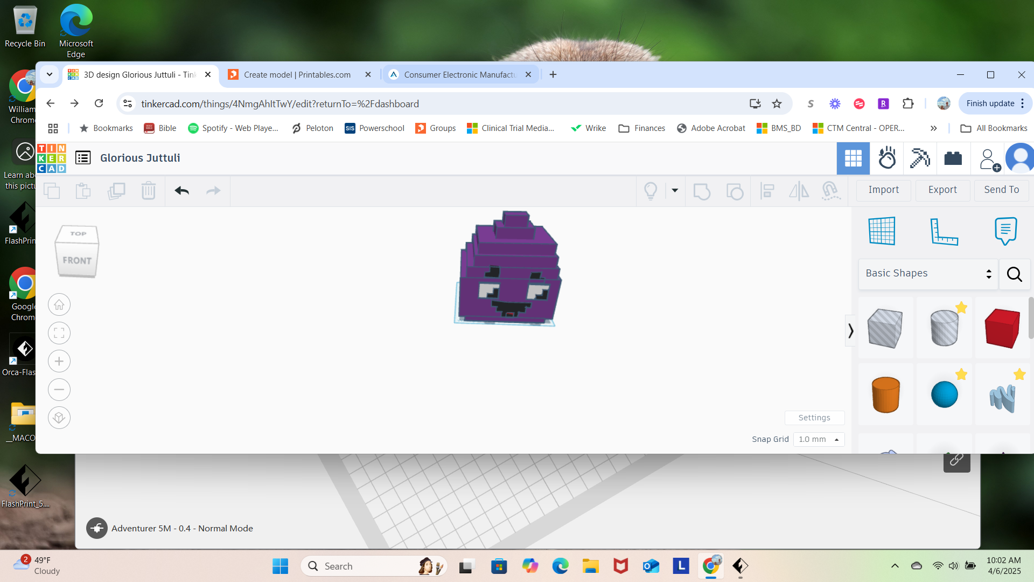The height and width of the screenshot is (582, 1034).
Task: Zoom out with the minus button
Action: (59, 390)
